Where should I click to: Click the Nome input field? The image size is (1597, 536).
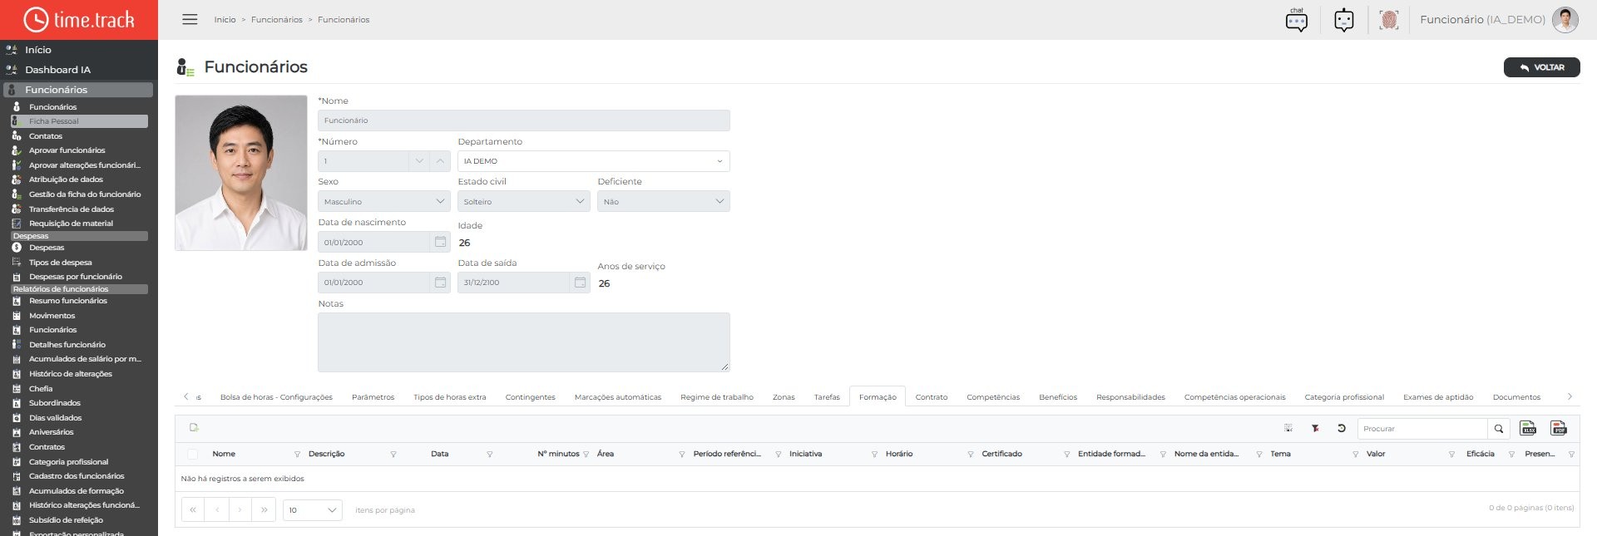coord(524,120)
